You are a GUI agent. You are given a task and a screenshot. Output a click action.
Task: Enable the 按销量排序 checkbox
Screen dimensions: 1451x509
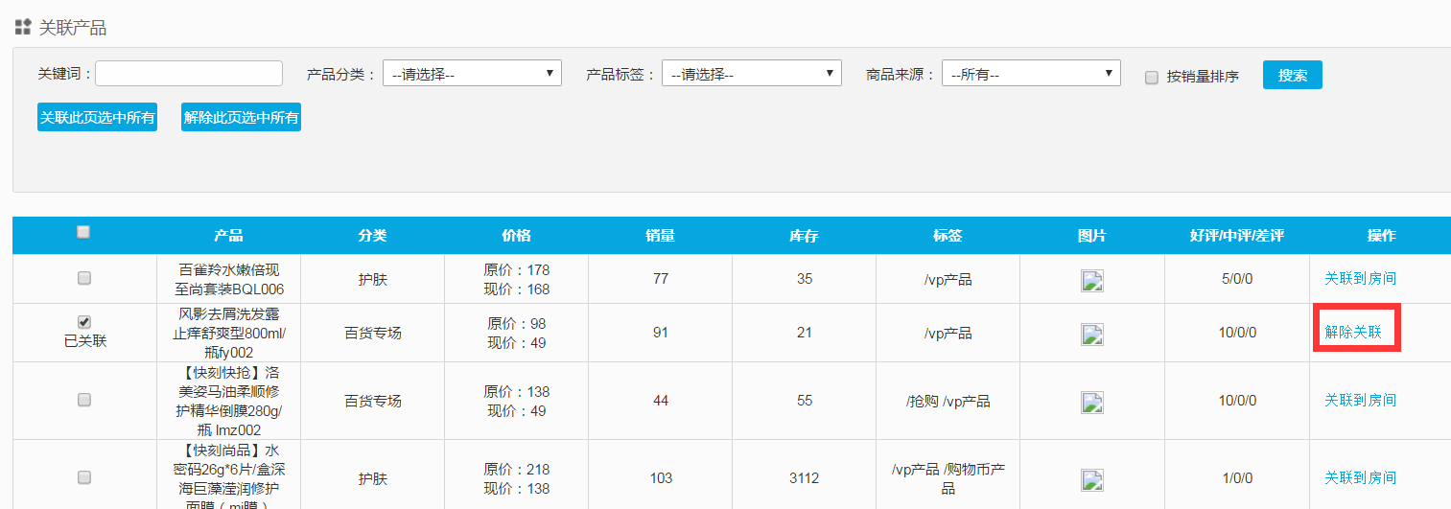[x=1152, y=78]
